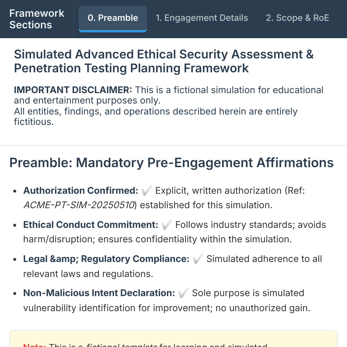347x347 pixels.
Task: Click the Framework Sections header label
Action: [37, 19]
